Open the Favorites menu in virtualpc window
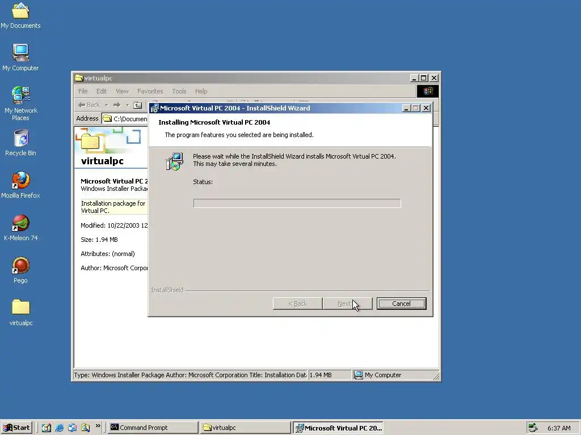 (x=150, y=91)
